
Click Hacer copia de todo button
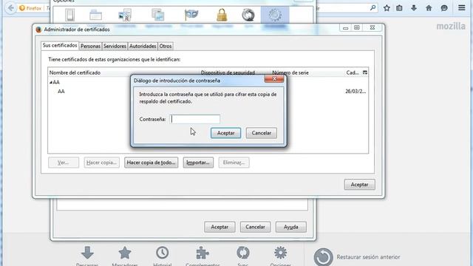tap(151, 163)
